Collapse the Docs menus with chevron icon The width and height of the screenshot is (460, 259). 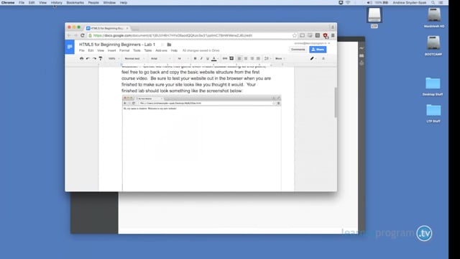point(323,59)
